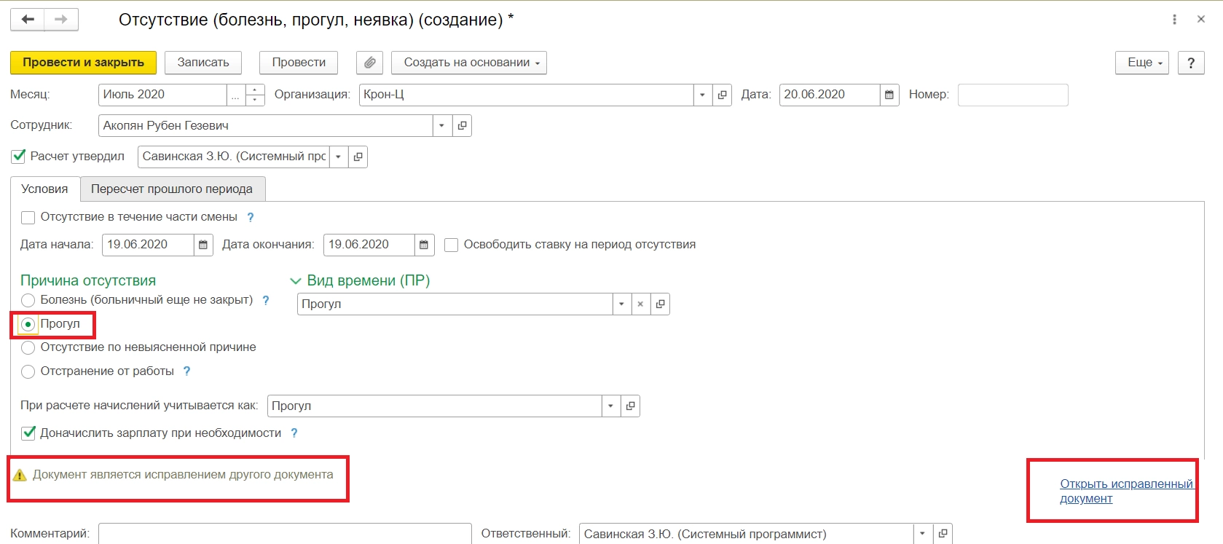This screenshot has height=544, width=1223.
Task: Select the Прогул radio option
Action: [x=28, y=324]
